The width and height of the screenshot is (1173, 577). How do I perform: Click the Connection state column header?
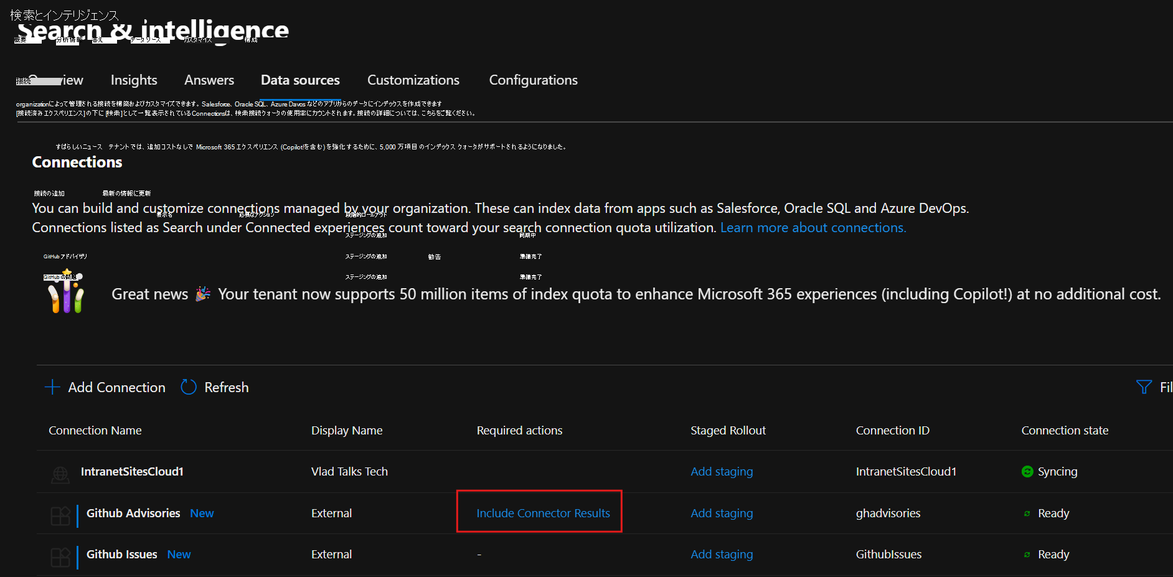point(1065,431)
